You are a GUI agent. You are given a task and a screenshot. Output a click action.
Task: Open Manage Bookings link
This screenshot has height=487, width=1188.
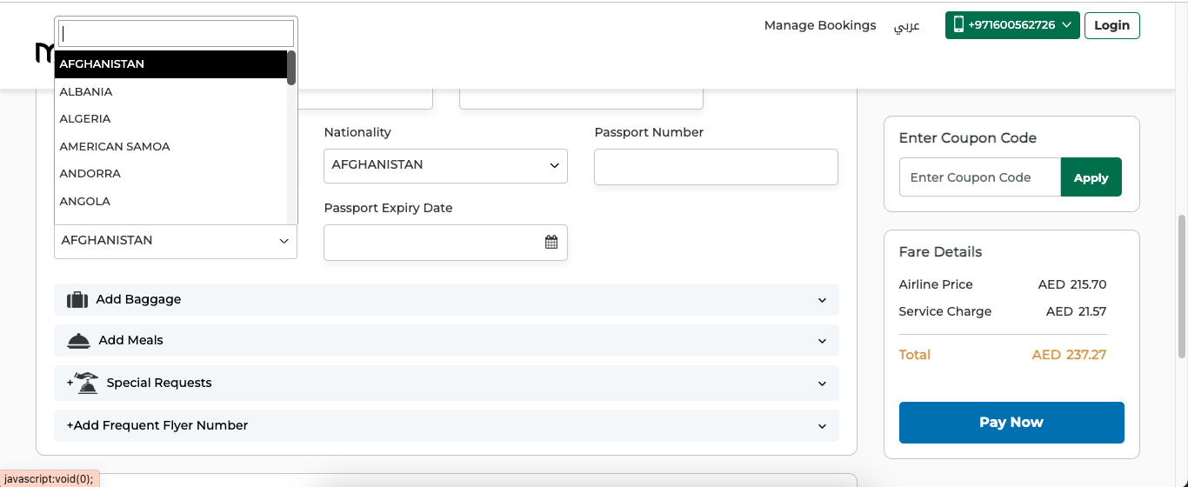pyautogui.click(x=819, y=25)
